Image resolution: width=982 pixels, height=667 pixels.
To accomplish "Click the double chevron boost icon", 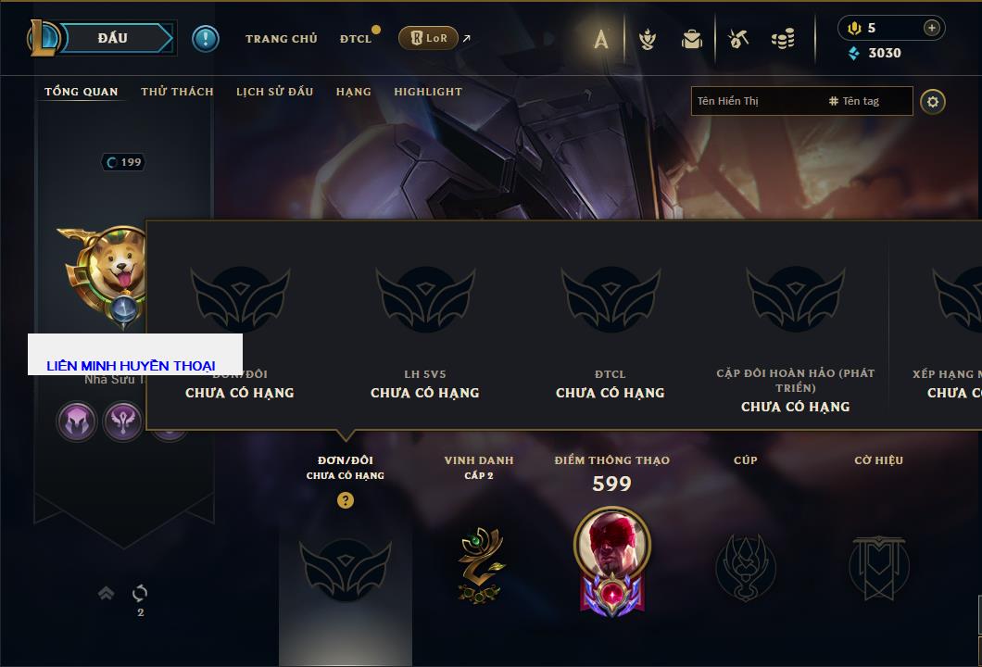I will [x=106, y=593].
